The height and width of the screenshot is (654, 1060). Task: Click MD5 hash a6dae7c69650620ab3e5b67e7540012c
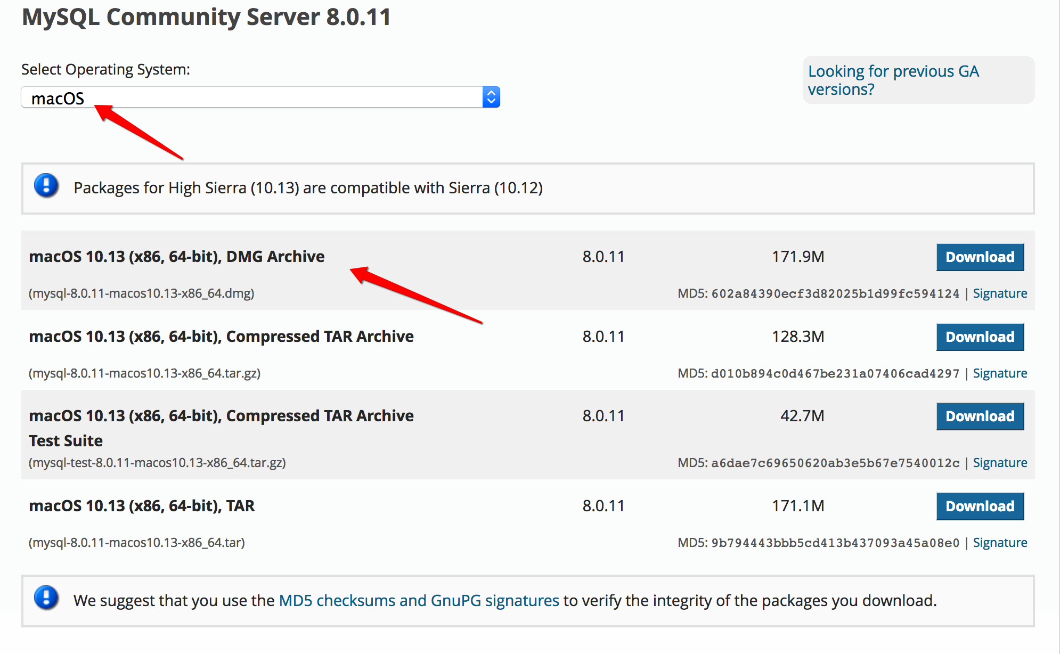[x=835, y=463]
